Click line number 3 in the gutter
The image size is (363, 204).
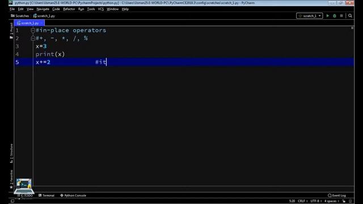tap(17, 46)
